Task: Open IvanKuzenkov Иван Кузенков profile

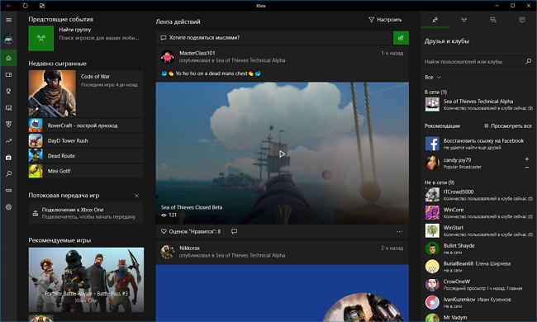Action: pyautogui.click(x=478, y=302)
